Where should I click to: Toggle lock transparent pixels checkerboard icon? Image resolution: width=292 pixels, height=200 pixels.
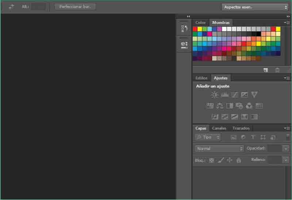pyautogui.click(x=211, y=160)
